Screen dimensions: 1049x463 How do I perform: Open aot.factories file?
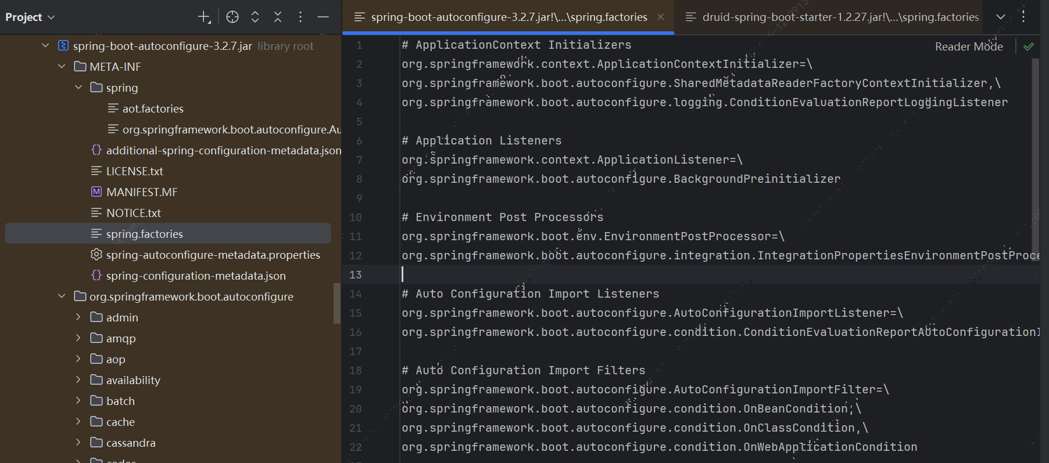click(153, 108)
